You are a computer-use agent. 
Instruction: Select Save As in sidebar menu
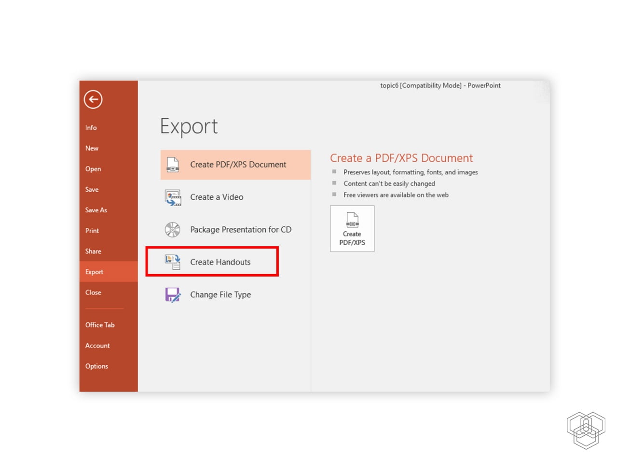96,210
